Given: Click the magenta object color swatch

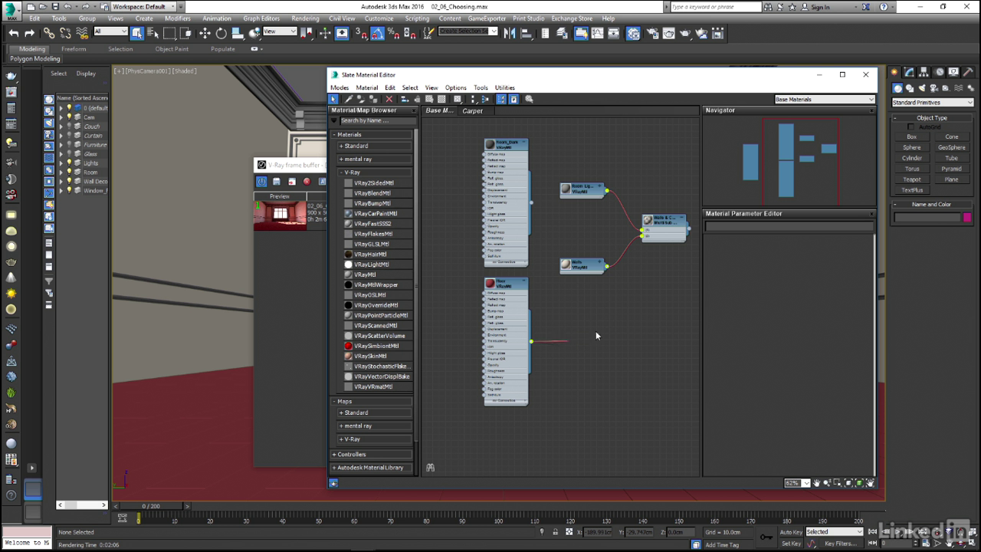Looking at the screenshot, I should [x=967, y=218].
